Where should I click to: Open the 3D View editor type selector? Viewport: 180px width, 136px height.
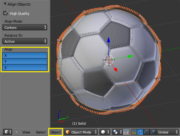click(x=8, y=132)
